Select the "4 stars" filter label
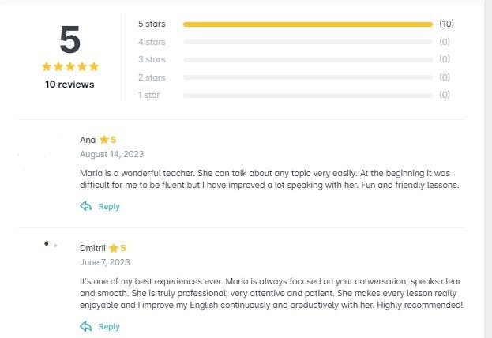Image resolution: width=492 pixels, height=338 pixels. 152,42
